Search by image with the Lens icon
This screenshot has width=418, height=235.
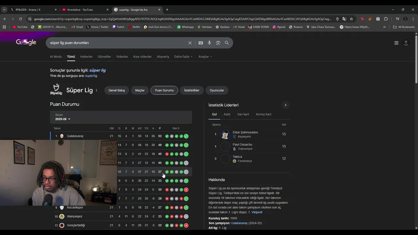click(x=218, y=43)
